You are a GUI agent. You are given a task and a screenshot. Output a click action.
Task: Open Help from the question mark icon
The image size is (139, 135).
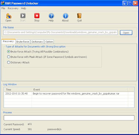pos(51,16)
